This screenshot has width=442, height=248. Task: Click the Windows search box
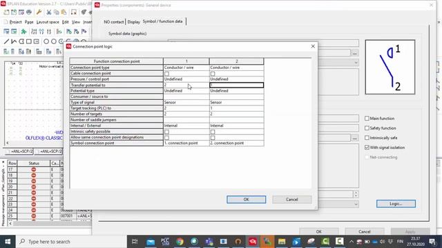point(71,242)
